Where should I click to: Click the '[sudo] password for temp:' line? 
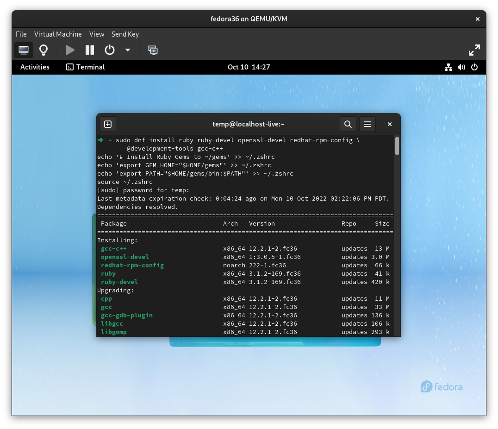[x=143, y=190]
